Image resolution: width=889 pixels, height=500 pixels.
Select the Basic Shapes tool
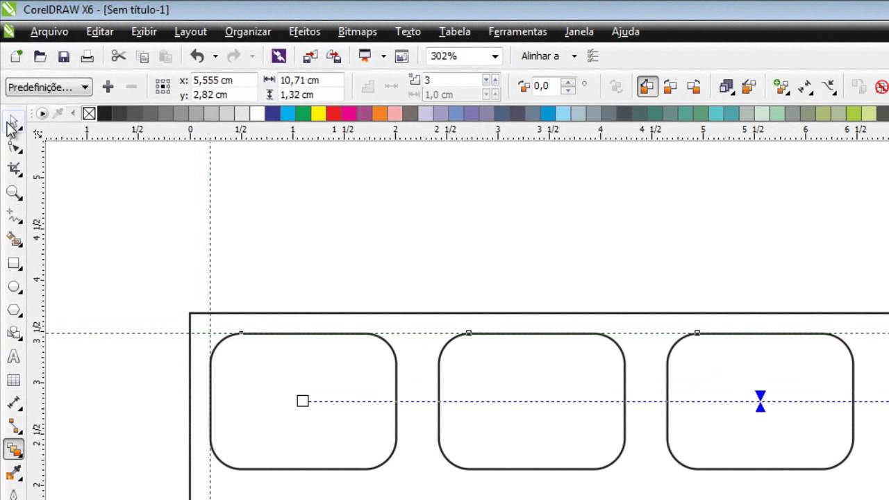point(14,334)
